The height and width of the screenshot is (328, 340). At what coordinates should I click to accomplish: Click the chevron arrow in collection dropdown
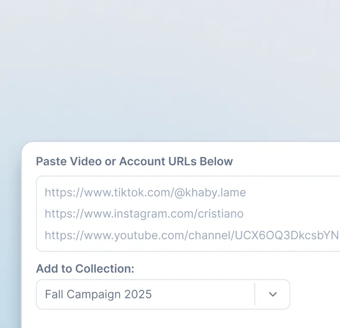[x=273, y=295]
